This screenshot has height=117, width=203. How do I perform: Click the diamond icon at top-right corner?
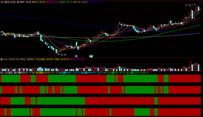point(200,2)
